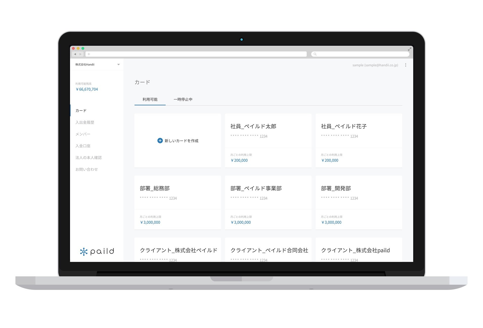Click the browser address bar
483x328 pixels.
[x=196, y=54]
